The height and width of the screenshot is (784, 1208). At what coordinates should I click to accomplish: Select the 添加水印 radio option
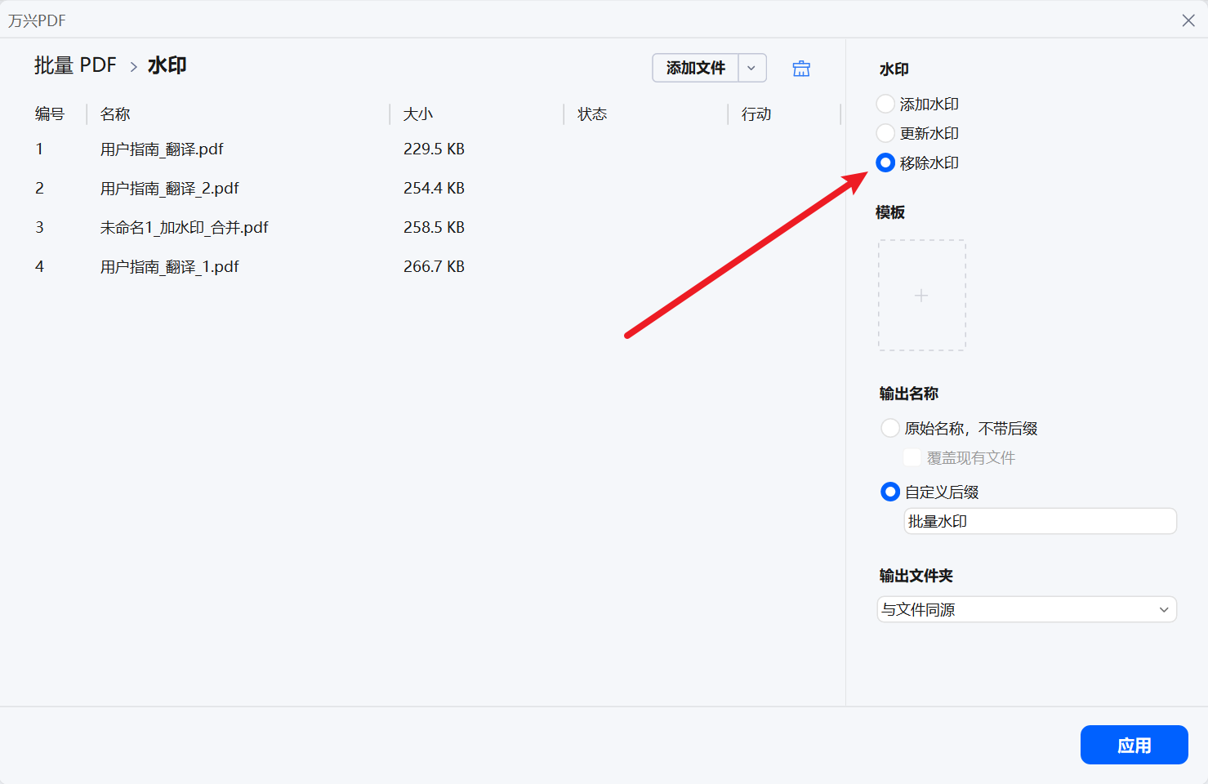coord(885,105)
